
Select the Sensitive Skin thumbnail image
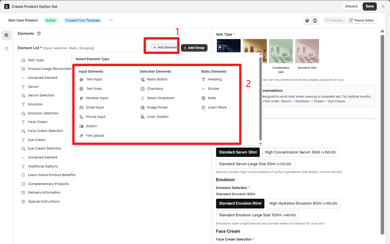coord(307,51)
